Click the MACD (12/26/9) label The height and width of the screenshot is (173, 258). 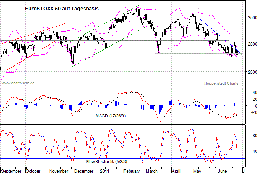click(x=111, y=116)
